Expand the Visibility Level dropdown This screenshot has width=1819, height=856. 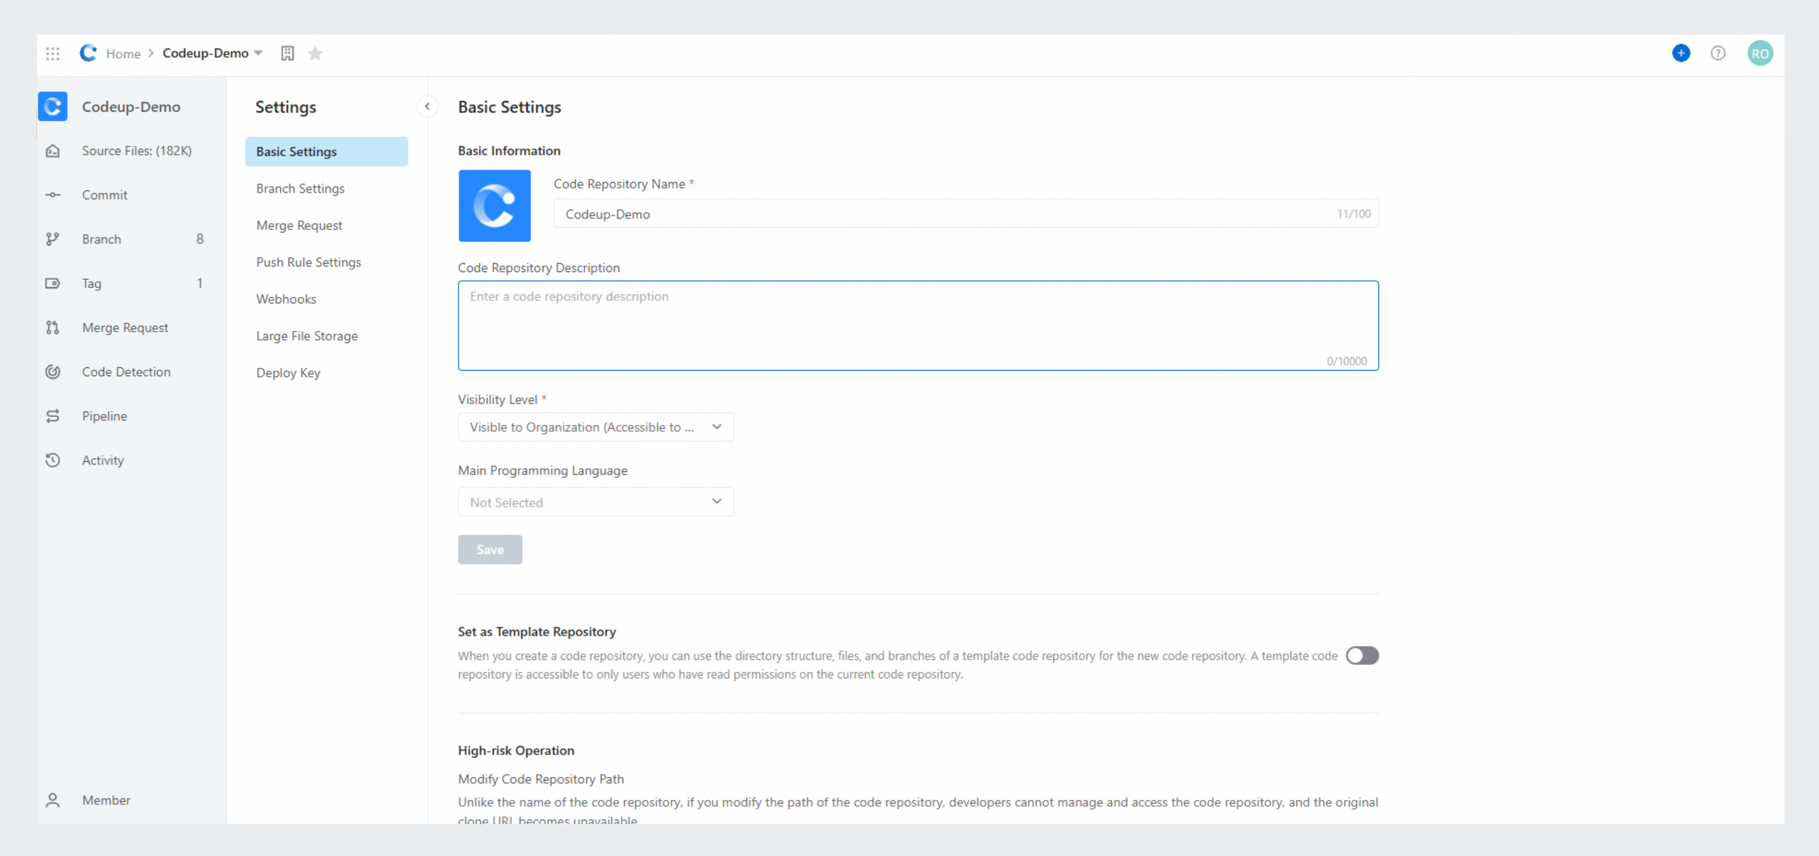[595, 427]
